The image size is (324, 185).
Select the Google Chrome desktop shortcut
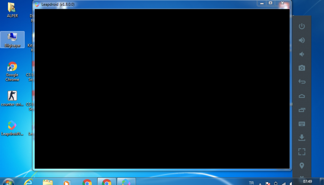point(12,71)
